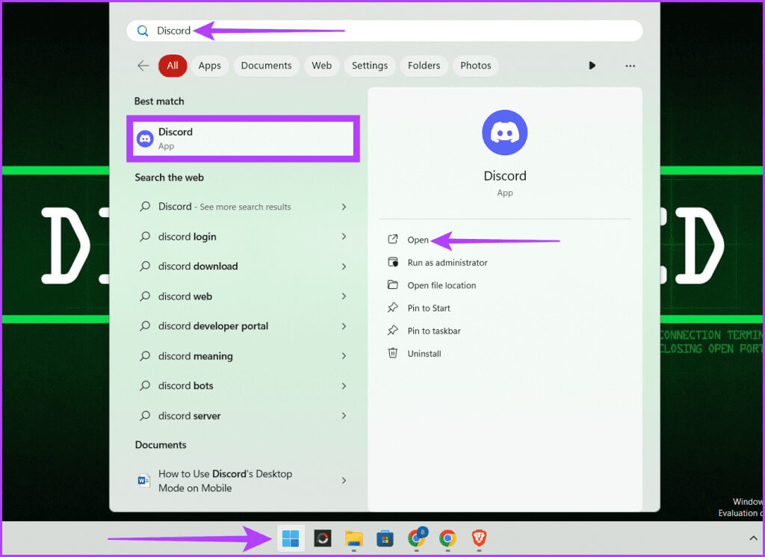
Task: Click the search icon beside 'discord bots'
Action: 145,386
